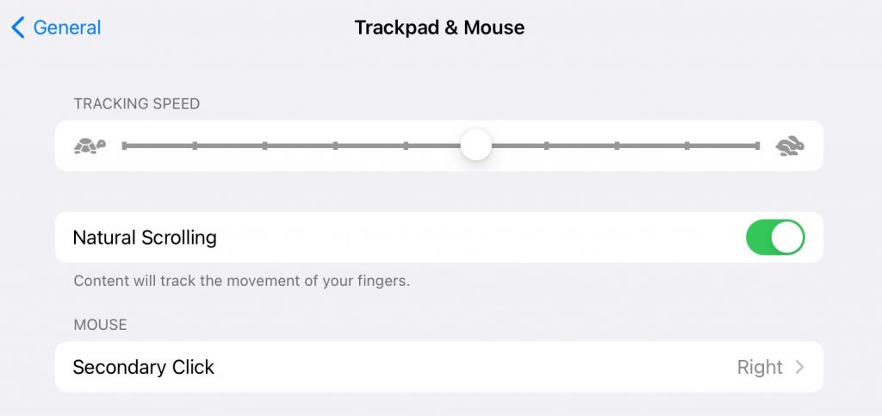Click the ninth tick on speed slider
Viewport: 882px width, 416px height.
tap(686, 146)
